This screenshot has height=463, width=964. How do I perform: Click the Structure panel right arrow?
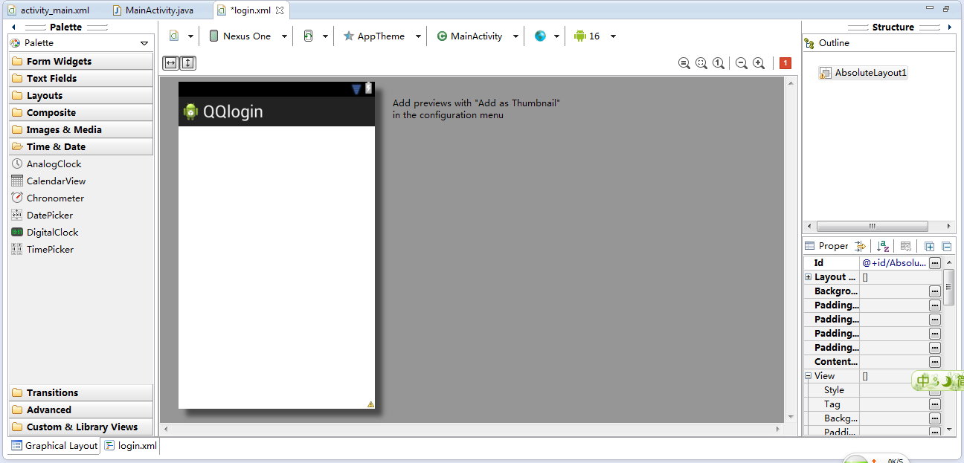tap(949, 27)
